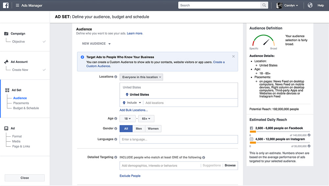The width and height of the screenshot is (329, 186).
Task: Select Audience step in sidebar
Action: [20, 98]
